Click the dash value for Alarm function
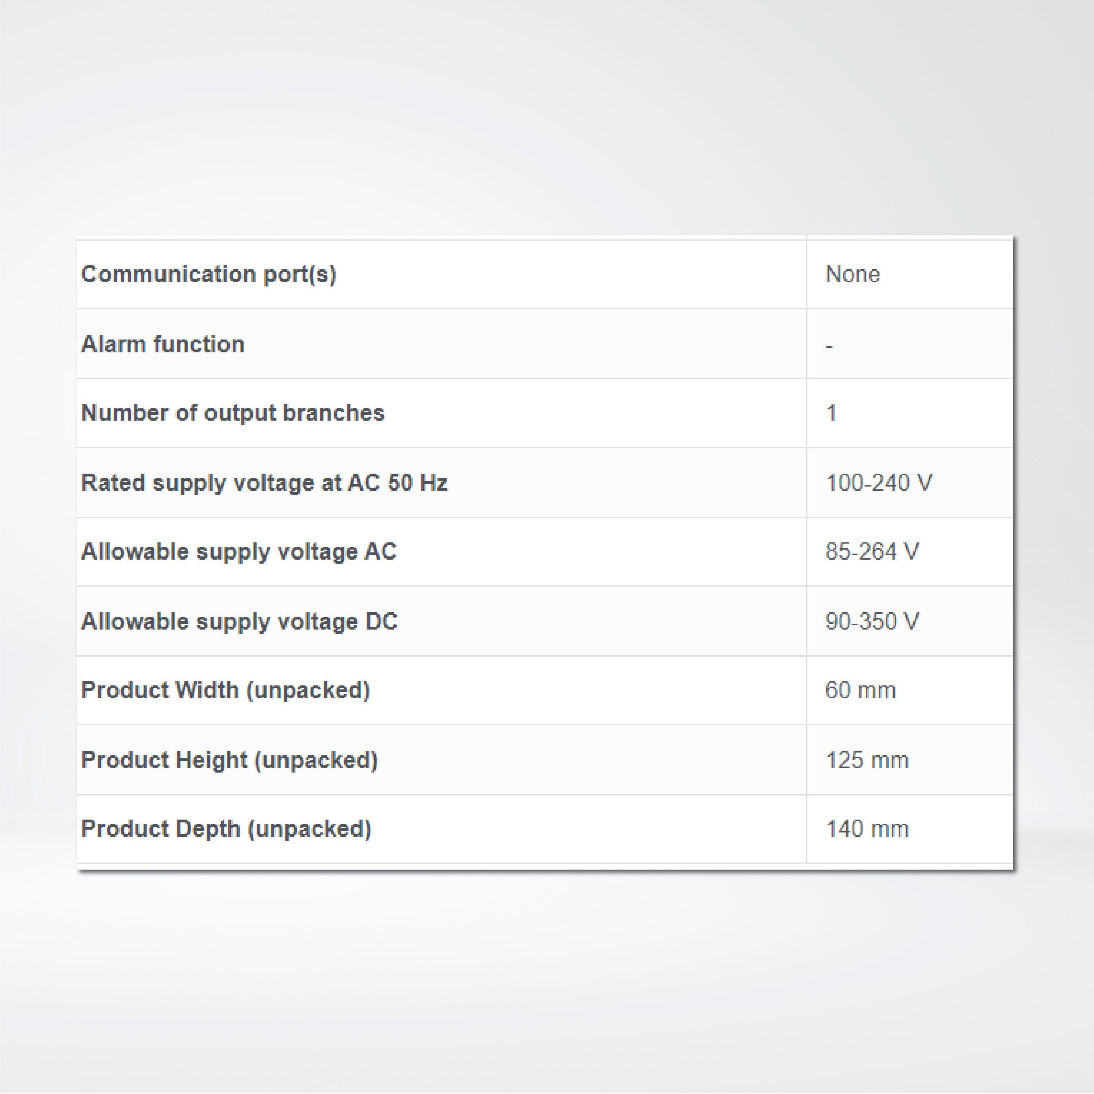Viewport: 1094px width, 1094px height. [829, 346]
